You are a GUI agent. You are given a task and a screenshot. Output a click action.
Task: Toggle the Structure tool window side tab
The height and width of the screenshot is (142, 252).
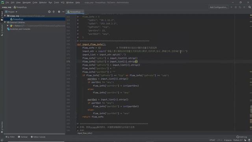click(x=2, y=30)
